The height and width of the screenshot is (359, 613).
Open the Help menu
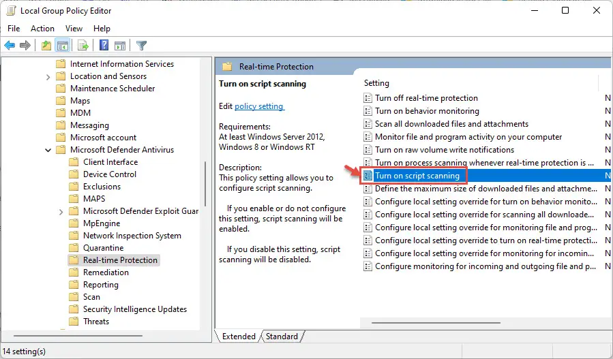102,29
